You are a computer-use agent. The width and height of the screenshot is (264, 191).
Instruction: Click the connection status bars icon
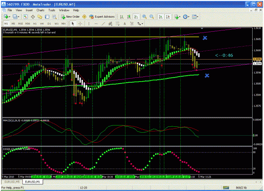[226, 188]
